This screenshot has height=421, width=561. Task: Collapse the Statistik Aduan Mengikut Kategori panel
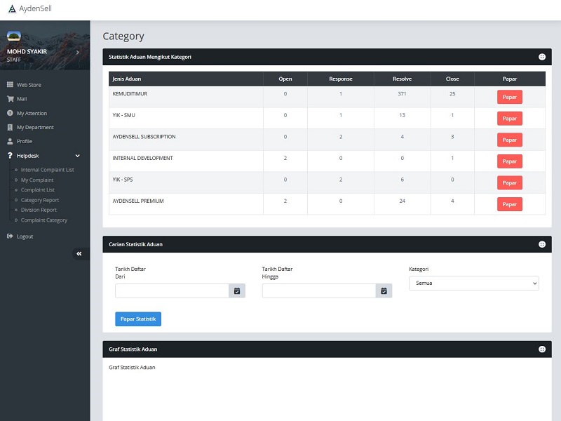[x=541, y=57]
